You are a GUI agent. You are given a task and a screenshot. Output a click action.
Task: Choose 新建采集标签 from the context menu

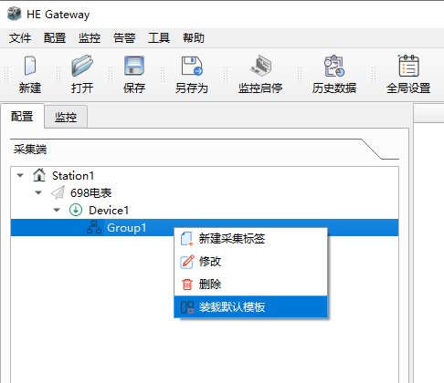click(250, 239)
